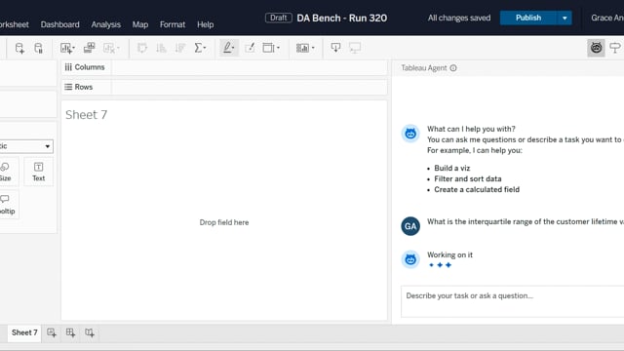The height and width of the screenshot is (351, 624).
Task: Click the Build a viz suggestion text
Action: [x=452, y=168]
